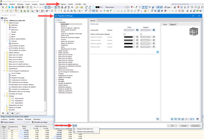Click the funnel filter icon in second toolbar row
Screen dimensions: 204x139
86,11
